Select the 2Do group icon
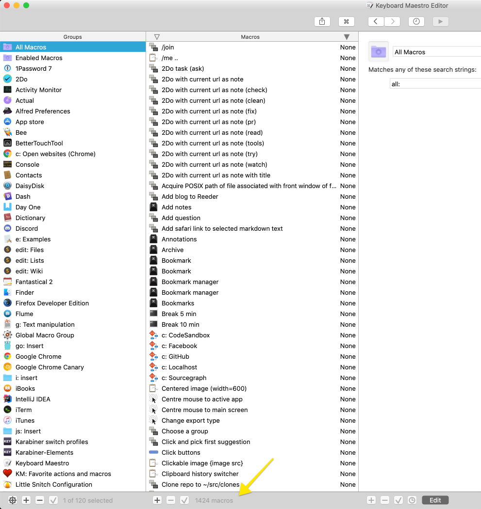 point(7,79)
